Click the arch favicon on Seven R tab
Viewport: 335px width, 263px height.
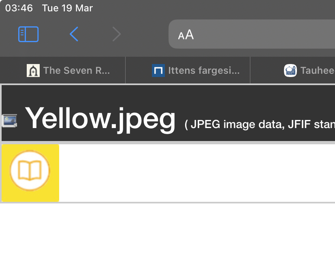33,71
